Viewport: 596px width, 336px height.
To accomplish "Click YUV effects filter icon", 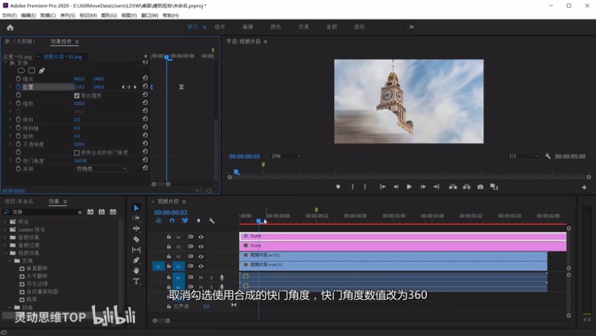I will (x=113, y=212).
